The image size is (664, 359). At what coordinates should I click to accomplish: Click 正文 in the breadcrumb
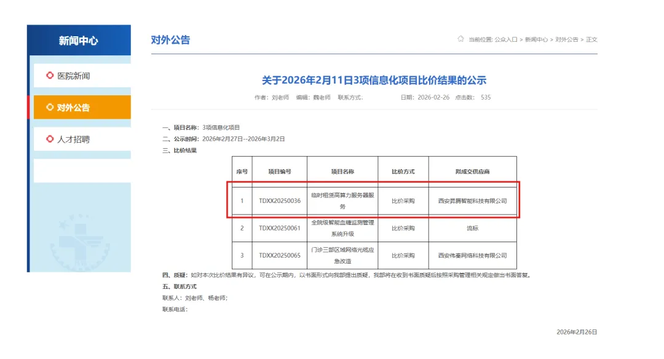click(x=591, y=39)
